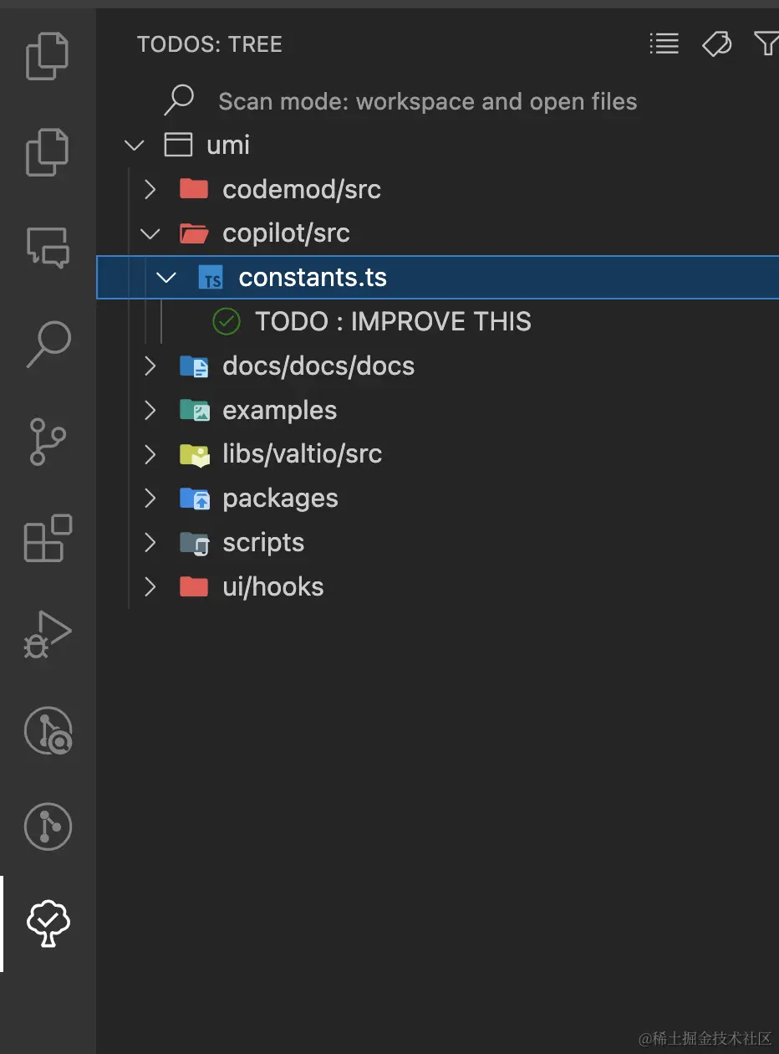
Task: Click the filter funnel icon
Action: tap(766, 43)
